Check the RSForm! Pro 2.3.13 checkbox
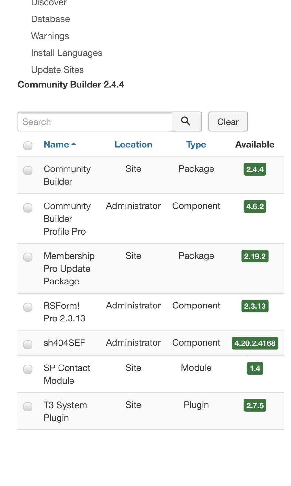291x486 pixels. tap(28, 307)
